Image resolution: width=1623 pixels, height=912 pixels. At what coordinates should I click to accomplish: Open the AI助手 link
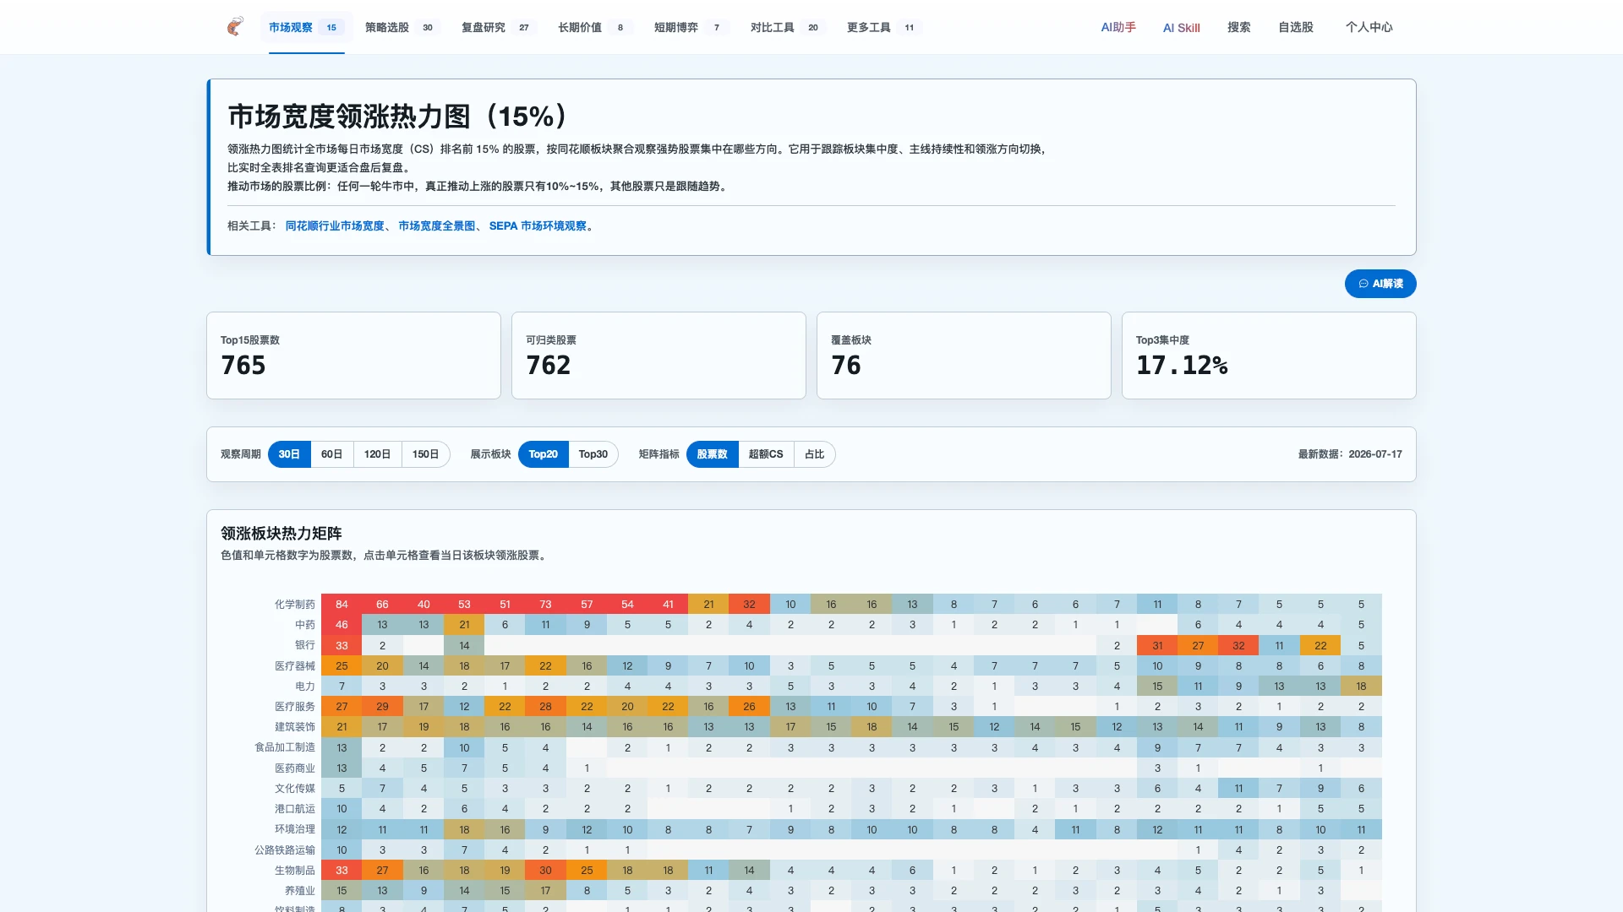(x=1118, y=27)
